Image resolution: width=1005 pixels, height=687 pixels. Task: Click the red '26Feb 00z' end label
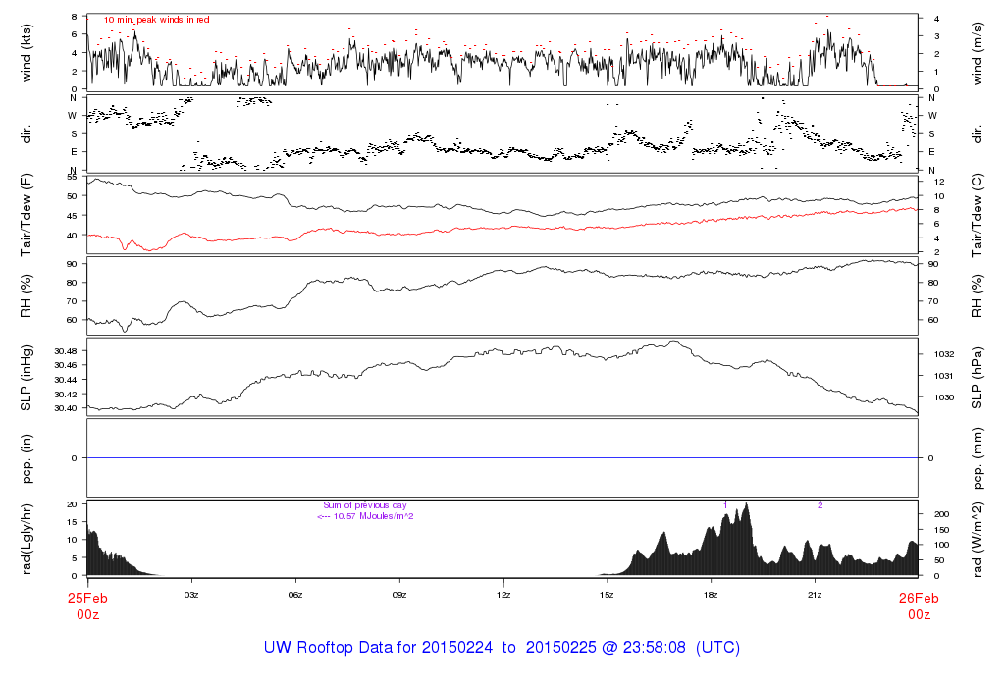coord(919,606)
